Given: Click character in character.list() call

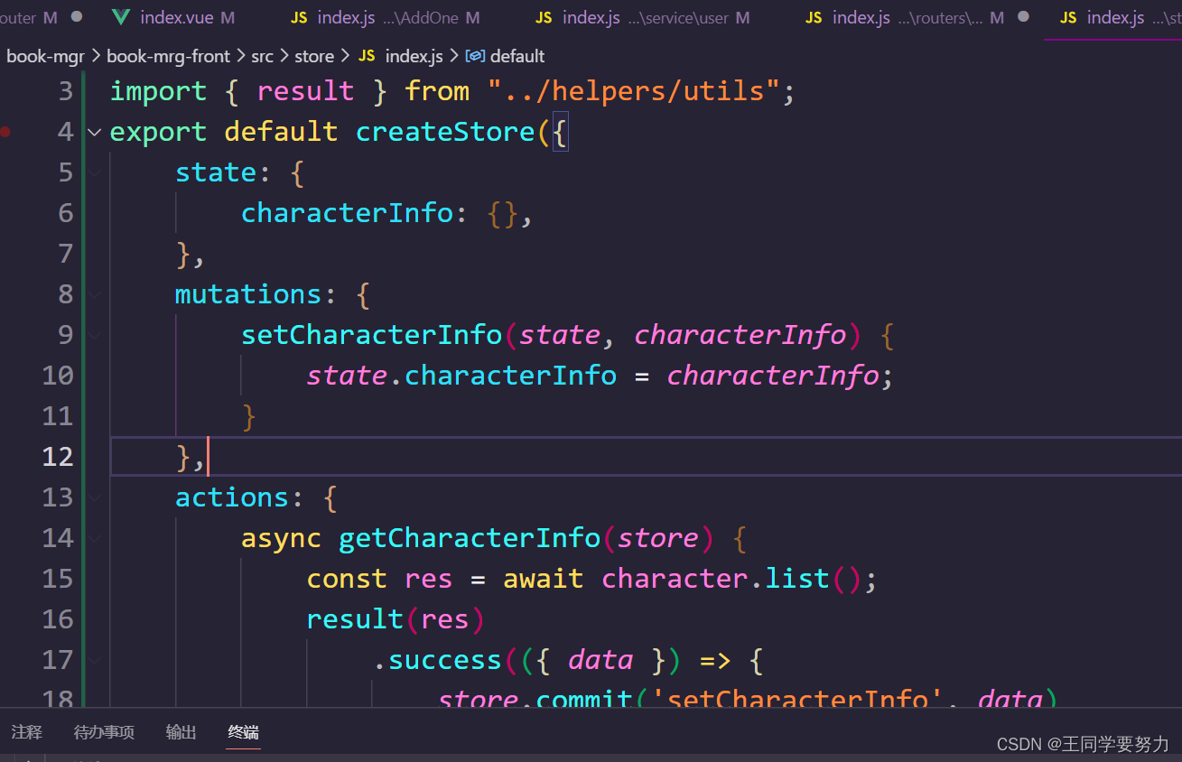Looking at the screenshot, I should pyautogui.click(x=675, y=579).
